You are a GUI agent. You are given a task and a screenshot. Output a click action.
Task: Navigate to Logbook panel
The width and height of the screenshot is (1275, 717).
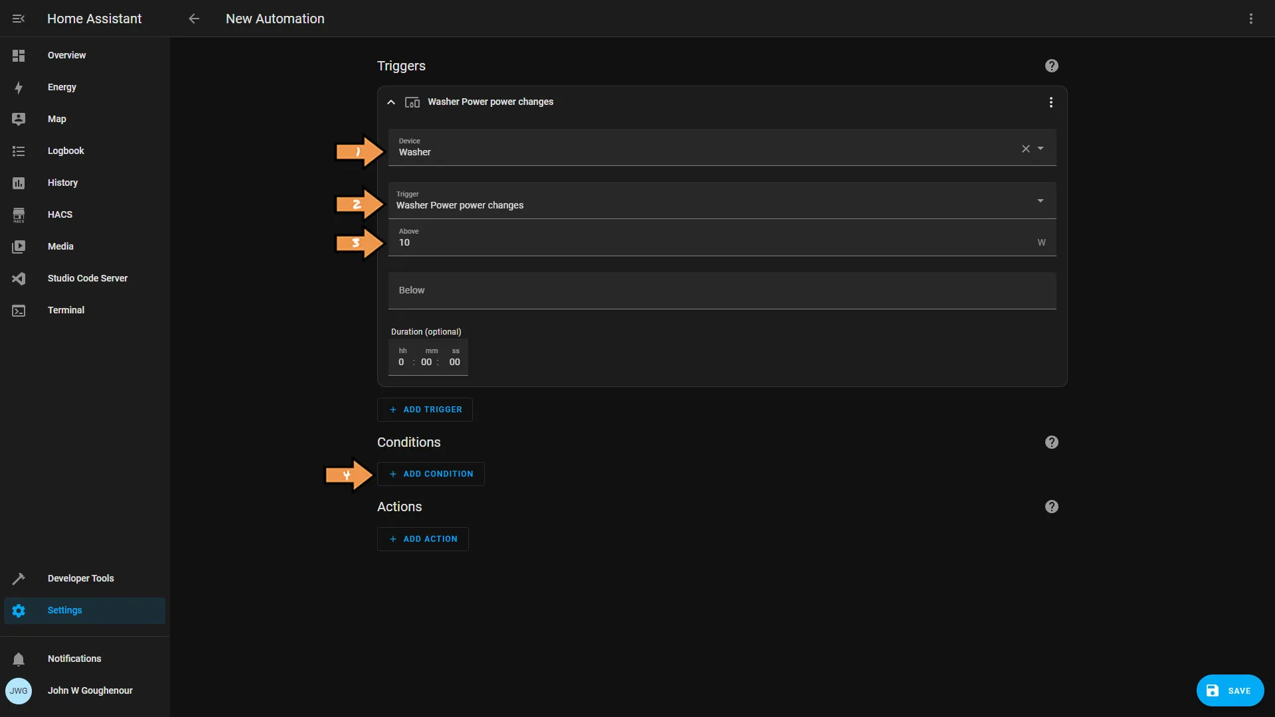66,151
